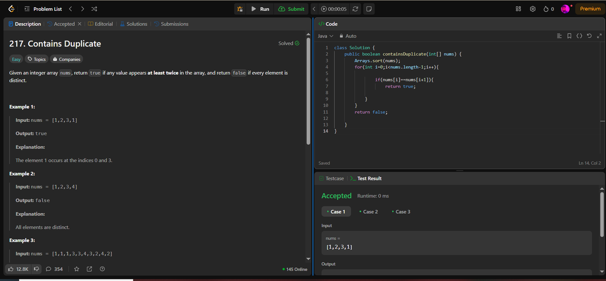Screen dimensions: 606x281
Task: Switch to the Description tab
Action: coord(25,24)
